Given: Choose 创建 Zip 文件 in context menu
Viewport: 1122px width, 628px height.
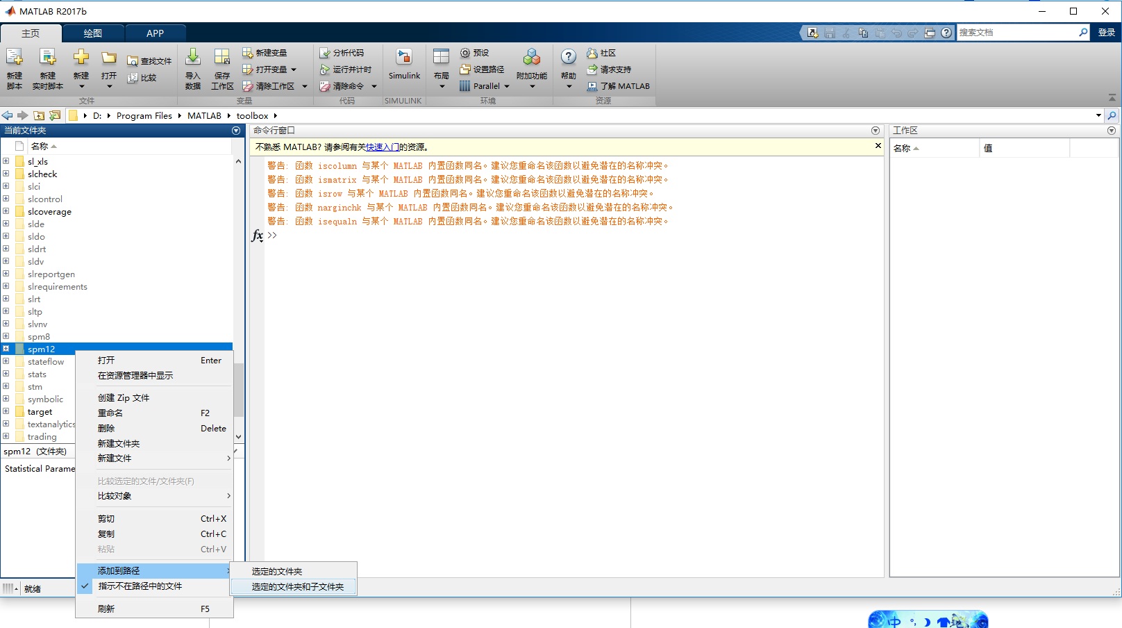Looking at the screenshot, I should [x=154, y=398].
